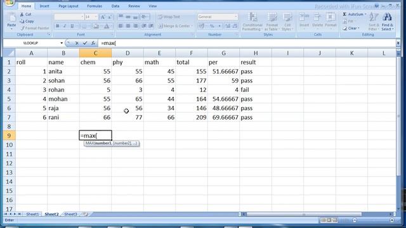406x228 pixels.
Task: Toggle Bold formatting
Action: click(58, 26)
